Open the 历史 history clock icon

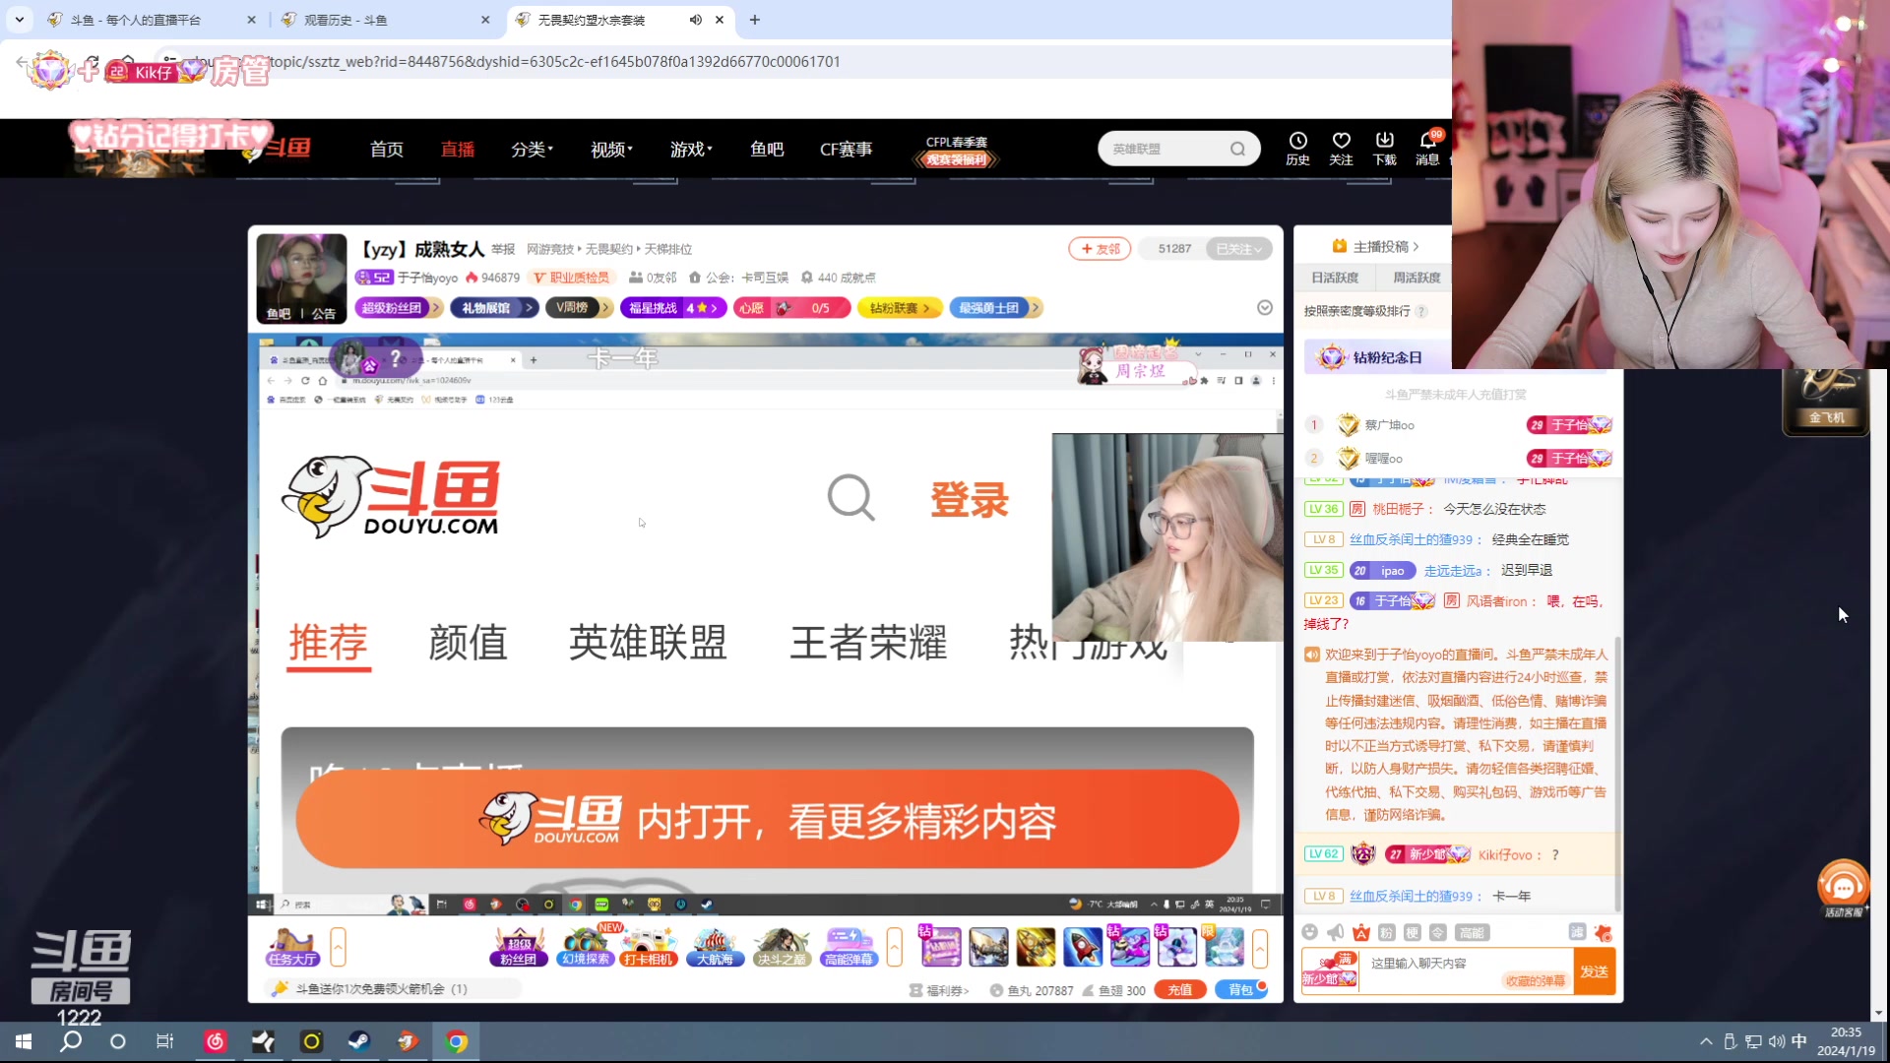pyautogui.click(x=1297, y=149)
